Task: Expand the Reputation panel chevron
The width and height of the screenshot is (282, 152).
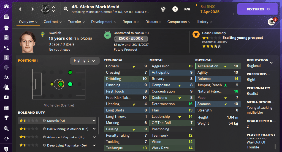Action: pos(271,63)
